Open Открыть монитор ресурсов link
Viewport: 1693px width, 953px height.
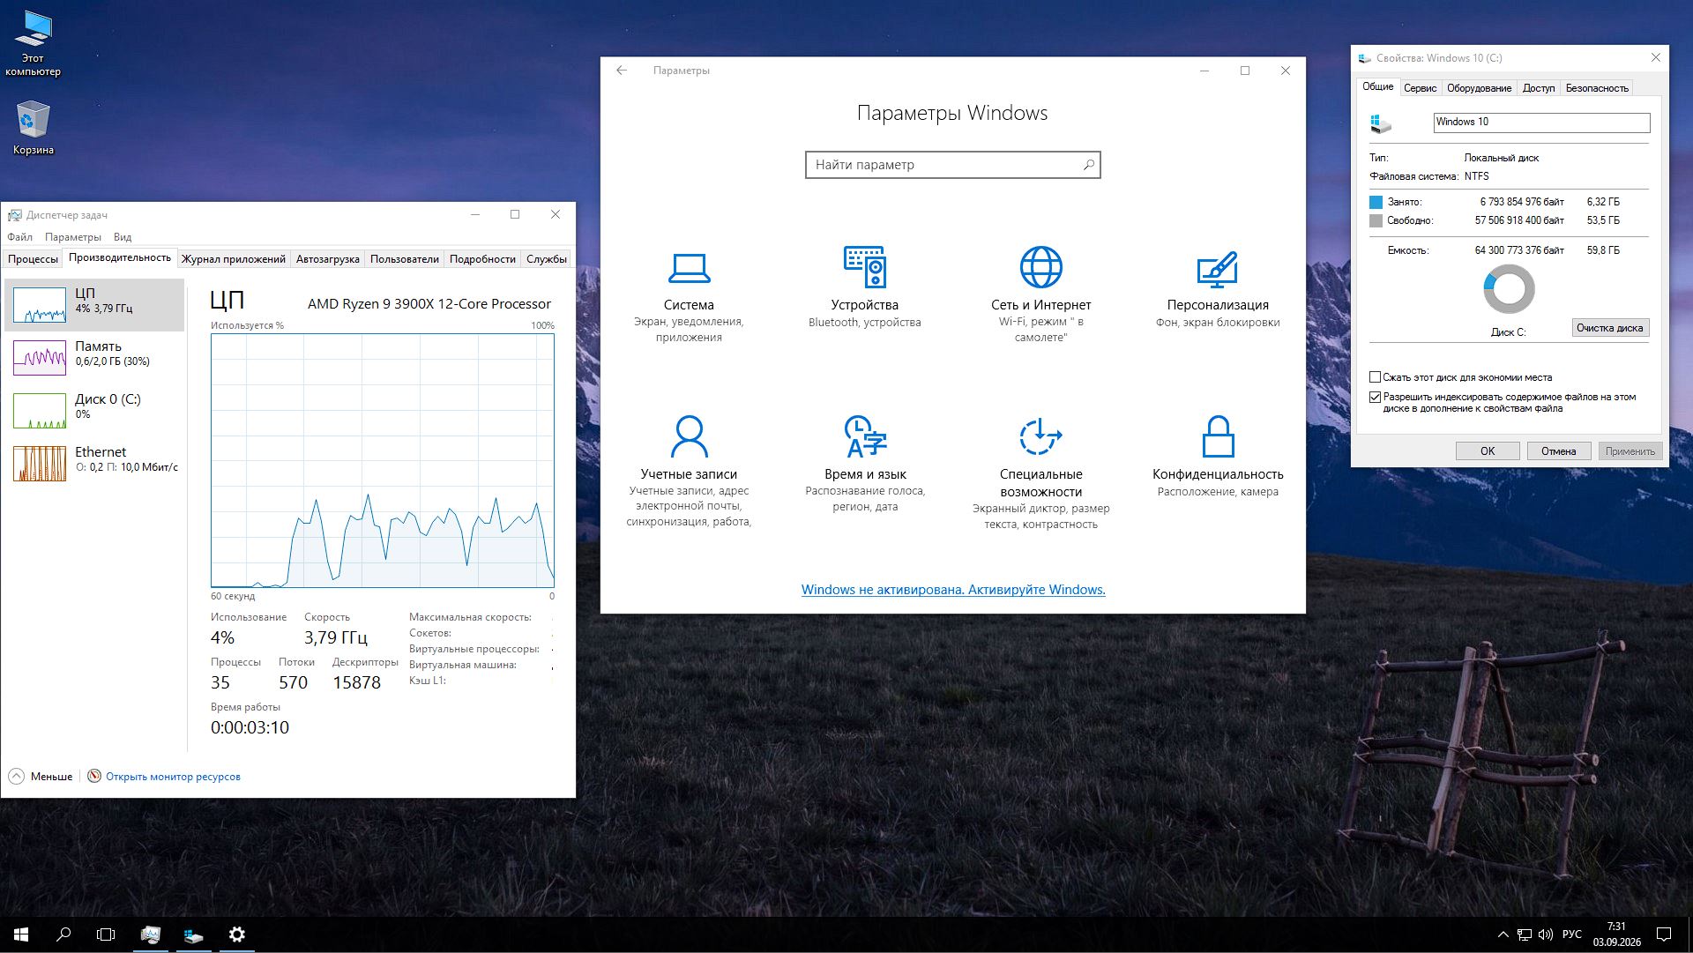tap(173, 777)
